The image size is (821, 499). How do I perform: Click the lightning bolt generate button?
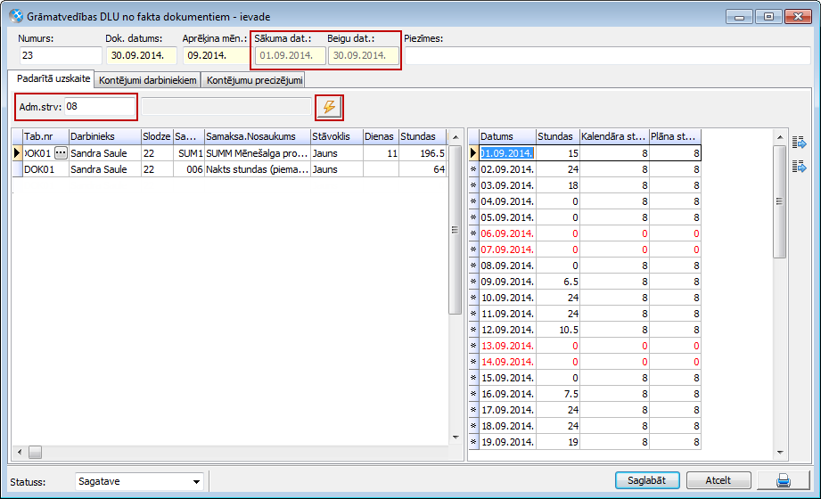[x=330, y=107]
